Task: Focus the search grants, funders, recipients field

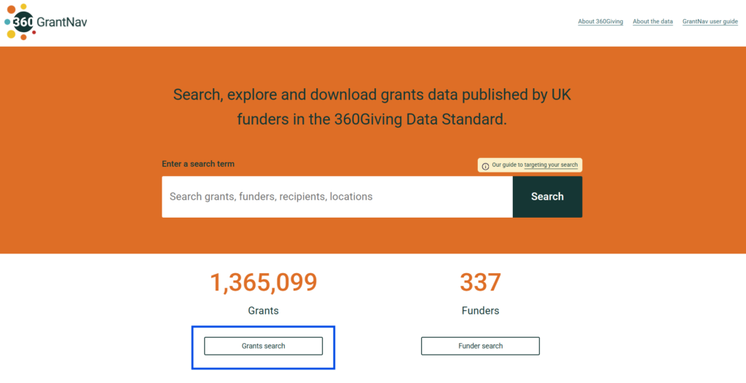Action: coord(337,197)
